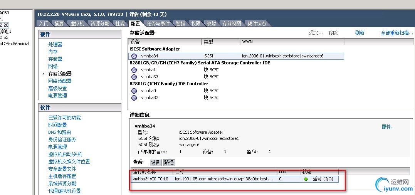This screenshot has height=195, width=415.
Task: Select 存储适配器 in hardware list
Action: pos(60,74)
